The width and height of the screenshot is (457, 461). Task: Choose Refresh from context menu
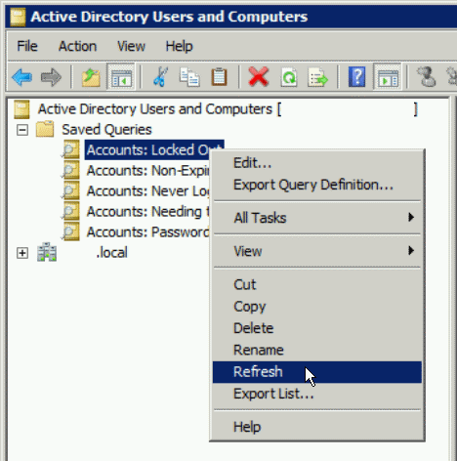(x=317, y=372)
